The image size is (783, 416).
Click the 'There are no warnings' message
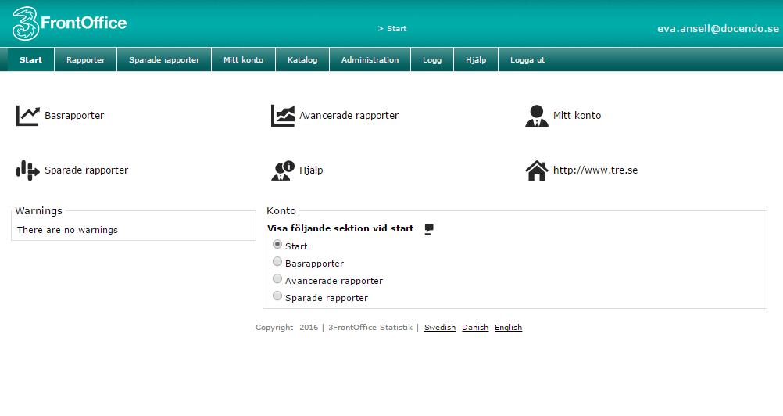67,230
